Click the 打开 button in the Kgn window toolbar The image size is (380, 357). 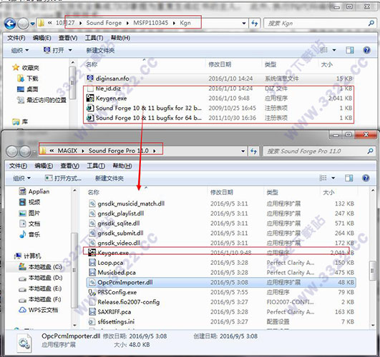click(x=54, y=50)
